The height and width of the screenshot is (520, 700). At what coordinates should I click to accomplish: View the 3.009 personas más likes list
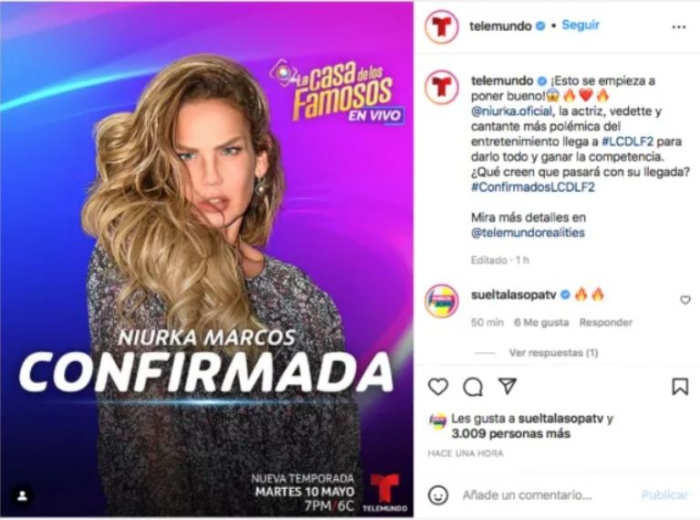(510, 433)
